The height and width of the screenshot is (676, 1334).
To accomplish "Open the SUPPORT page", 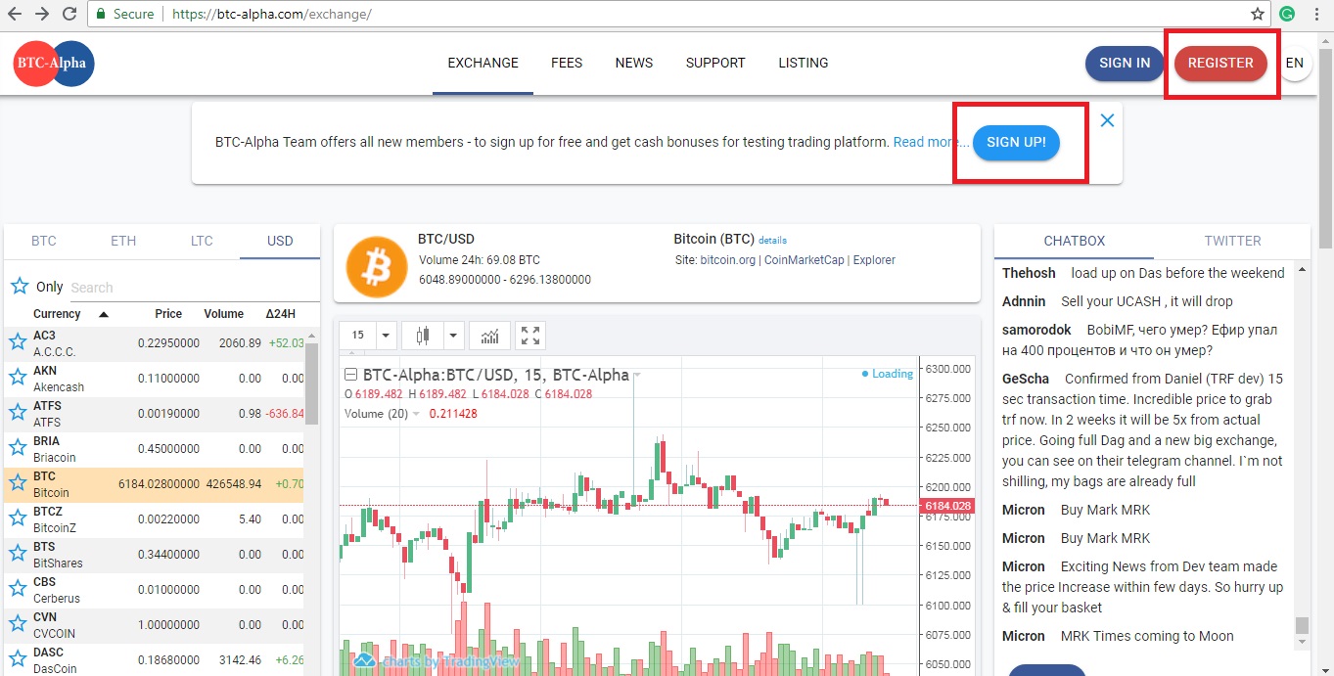I will [715, 63].
